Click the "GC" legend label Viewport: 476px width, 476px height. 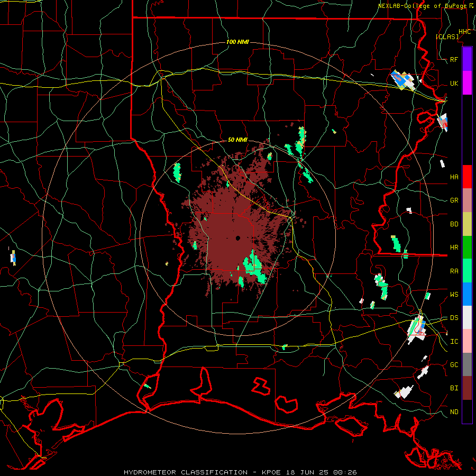(454, 364)
